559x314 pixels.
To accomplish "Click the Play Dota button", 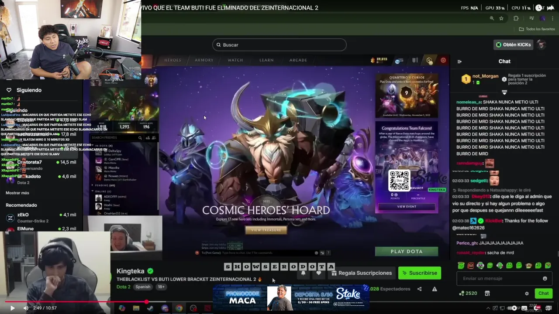I will pos(407,251).
